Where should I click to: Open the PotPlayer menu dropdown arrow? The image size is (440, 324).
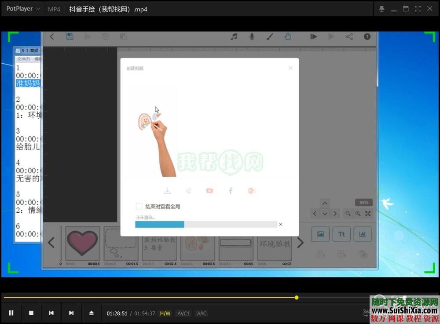[39, 8]
